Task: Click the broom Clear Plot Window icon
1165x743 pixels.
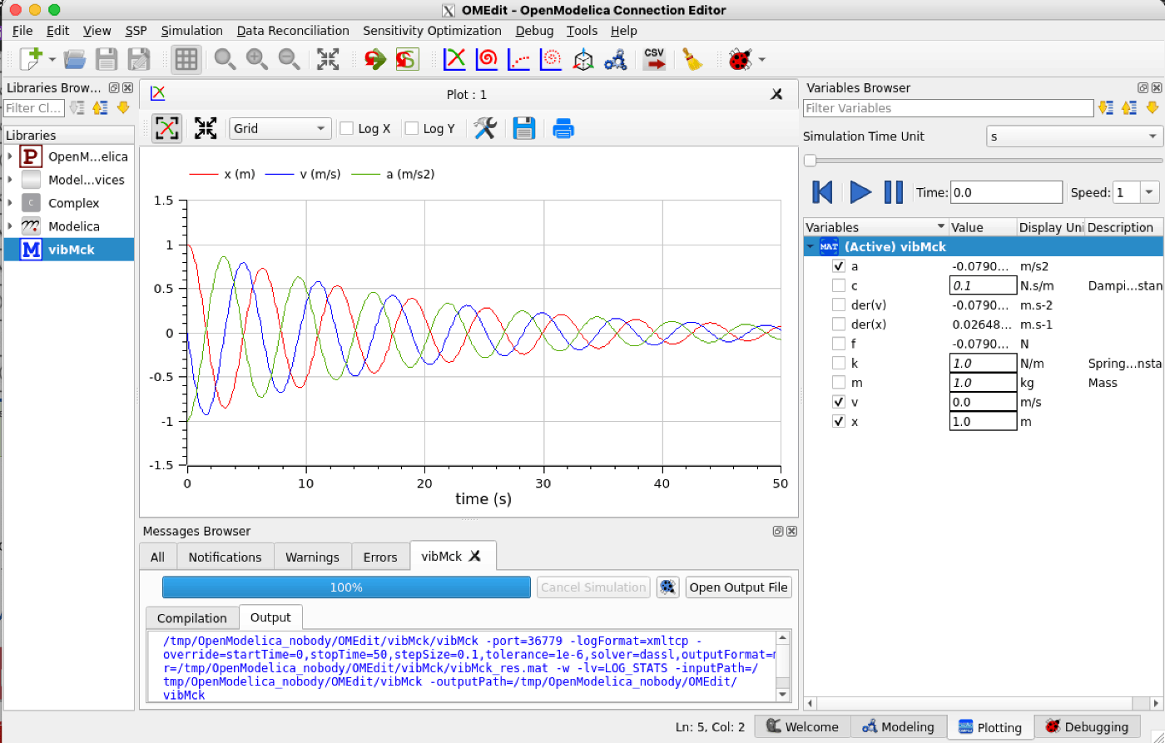Action: 692,59
